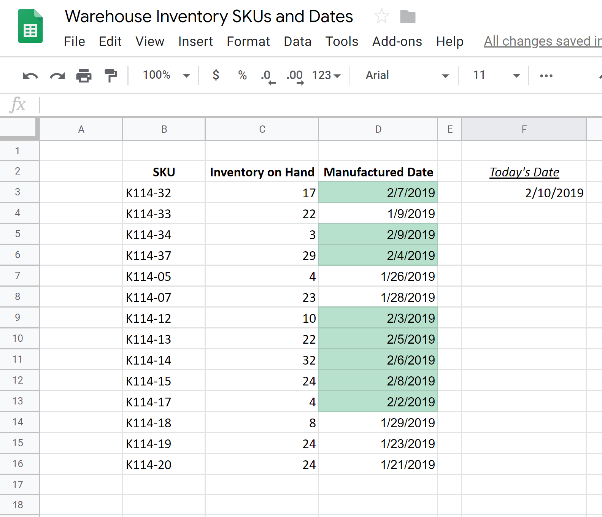Select the date cell 1/21/2019

point(378,465)
